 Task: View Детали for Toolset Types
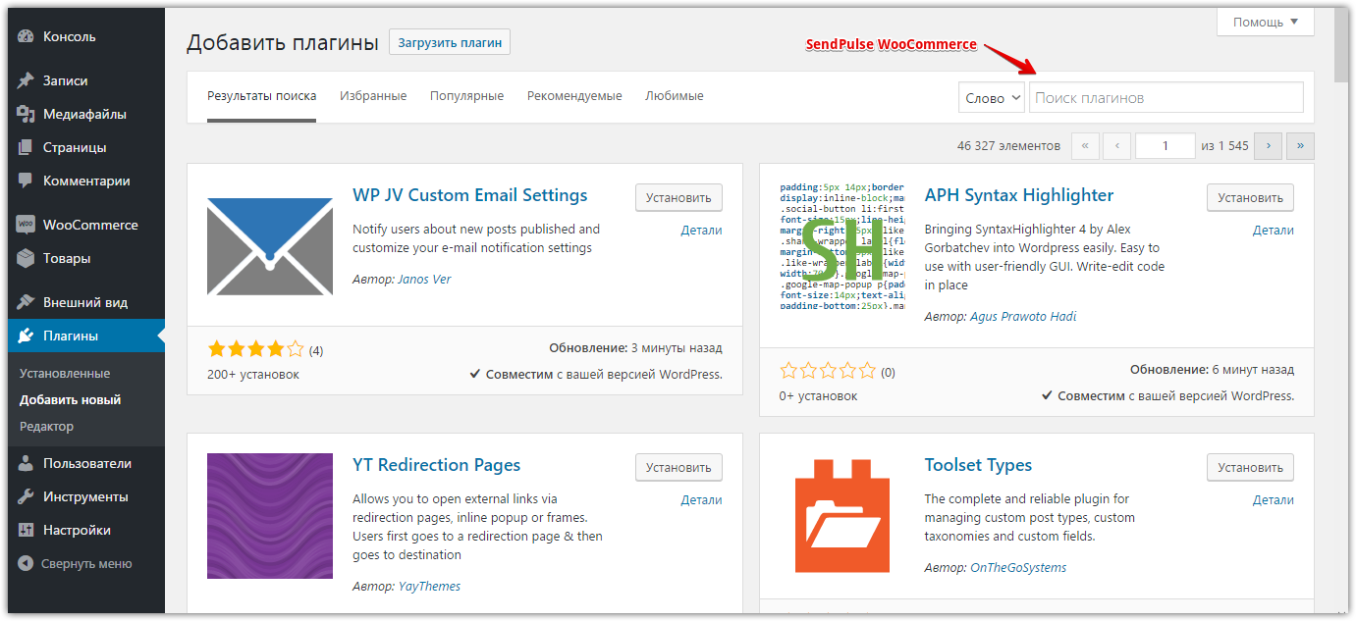1274,500
